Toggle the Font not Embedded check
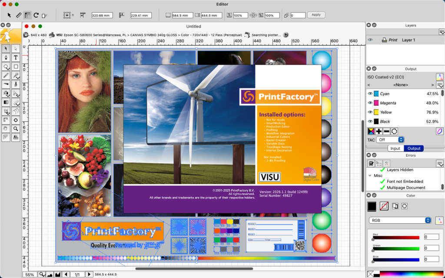 click(x=382, y=182)
